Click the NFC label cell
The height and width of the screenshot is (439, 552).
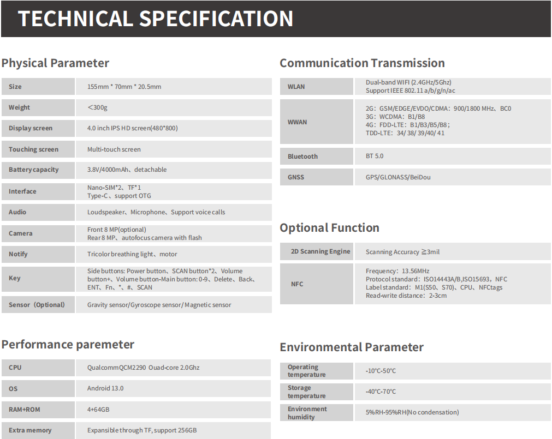297,284
